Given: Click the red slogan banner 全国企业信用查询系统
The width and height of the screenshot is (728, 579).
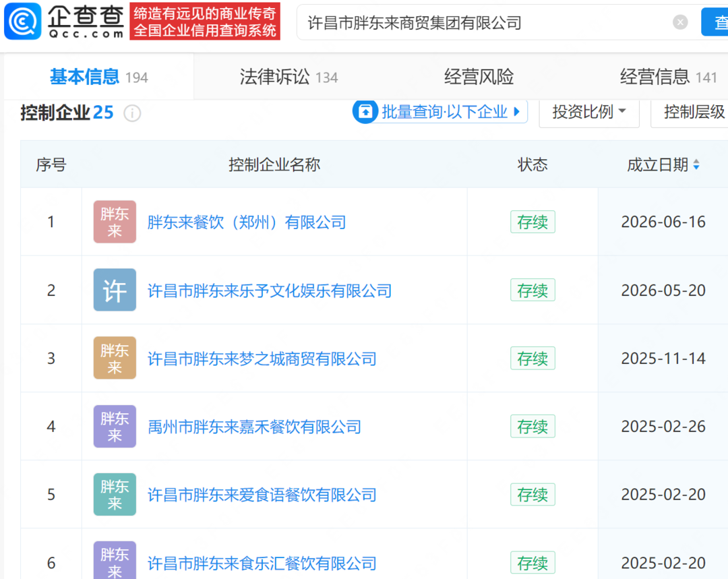Looking at the screenshot, I should [205, 22].
